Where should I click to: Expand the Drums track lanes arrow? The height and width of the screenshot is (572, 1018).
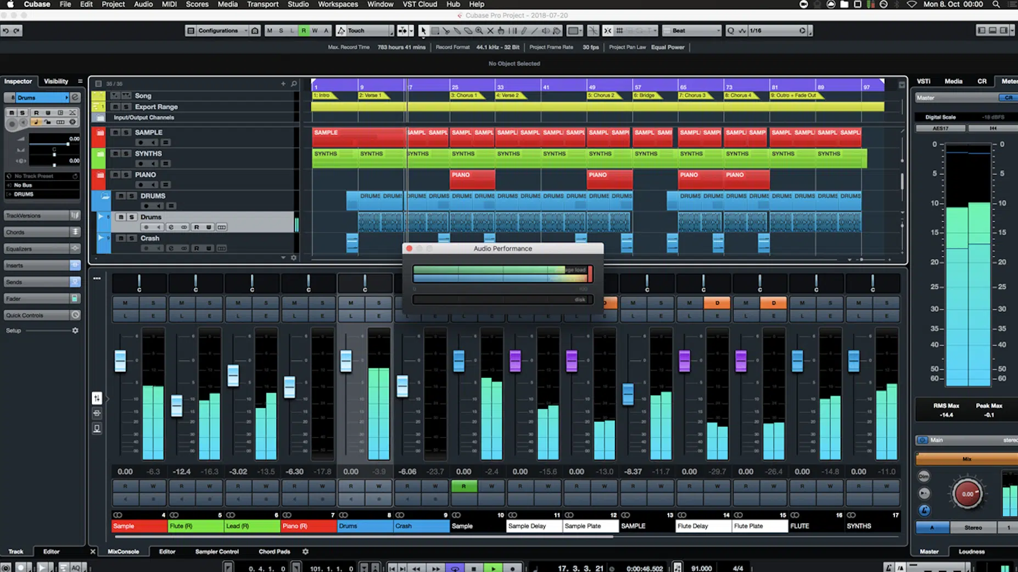(100, 217)
